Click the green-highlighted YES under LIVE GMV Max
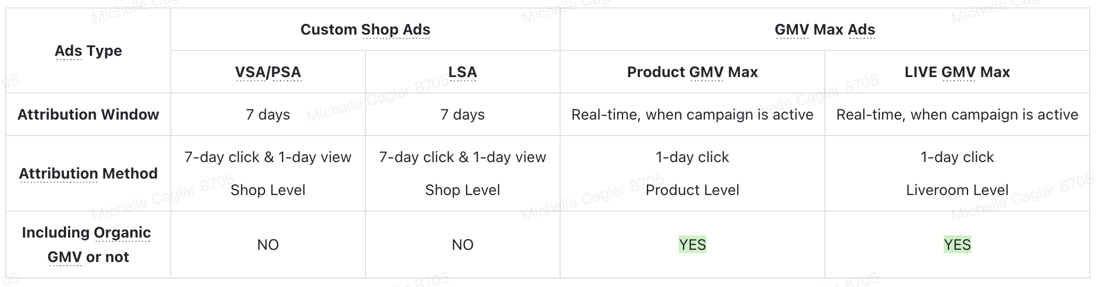Image resolution: width=1100 pixels, height=287 pixels. coord(957,244)
